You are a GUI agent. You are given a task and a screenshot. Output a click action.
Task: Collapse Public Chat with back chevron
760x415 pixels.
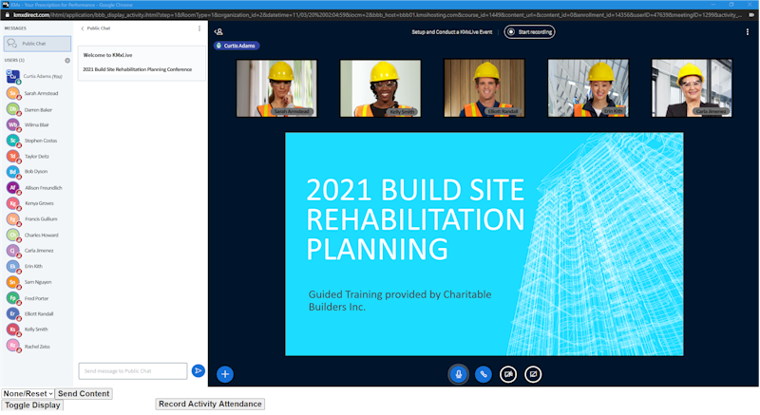(x=83, y=28)
